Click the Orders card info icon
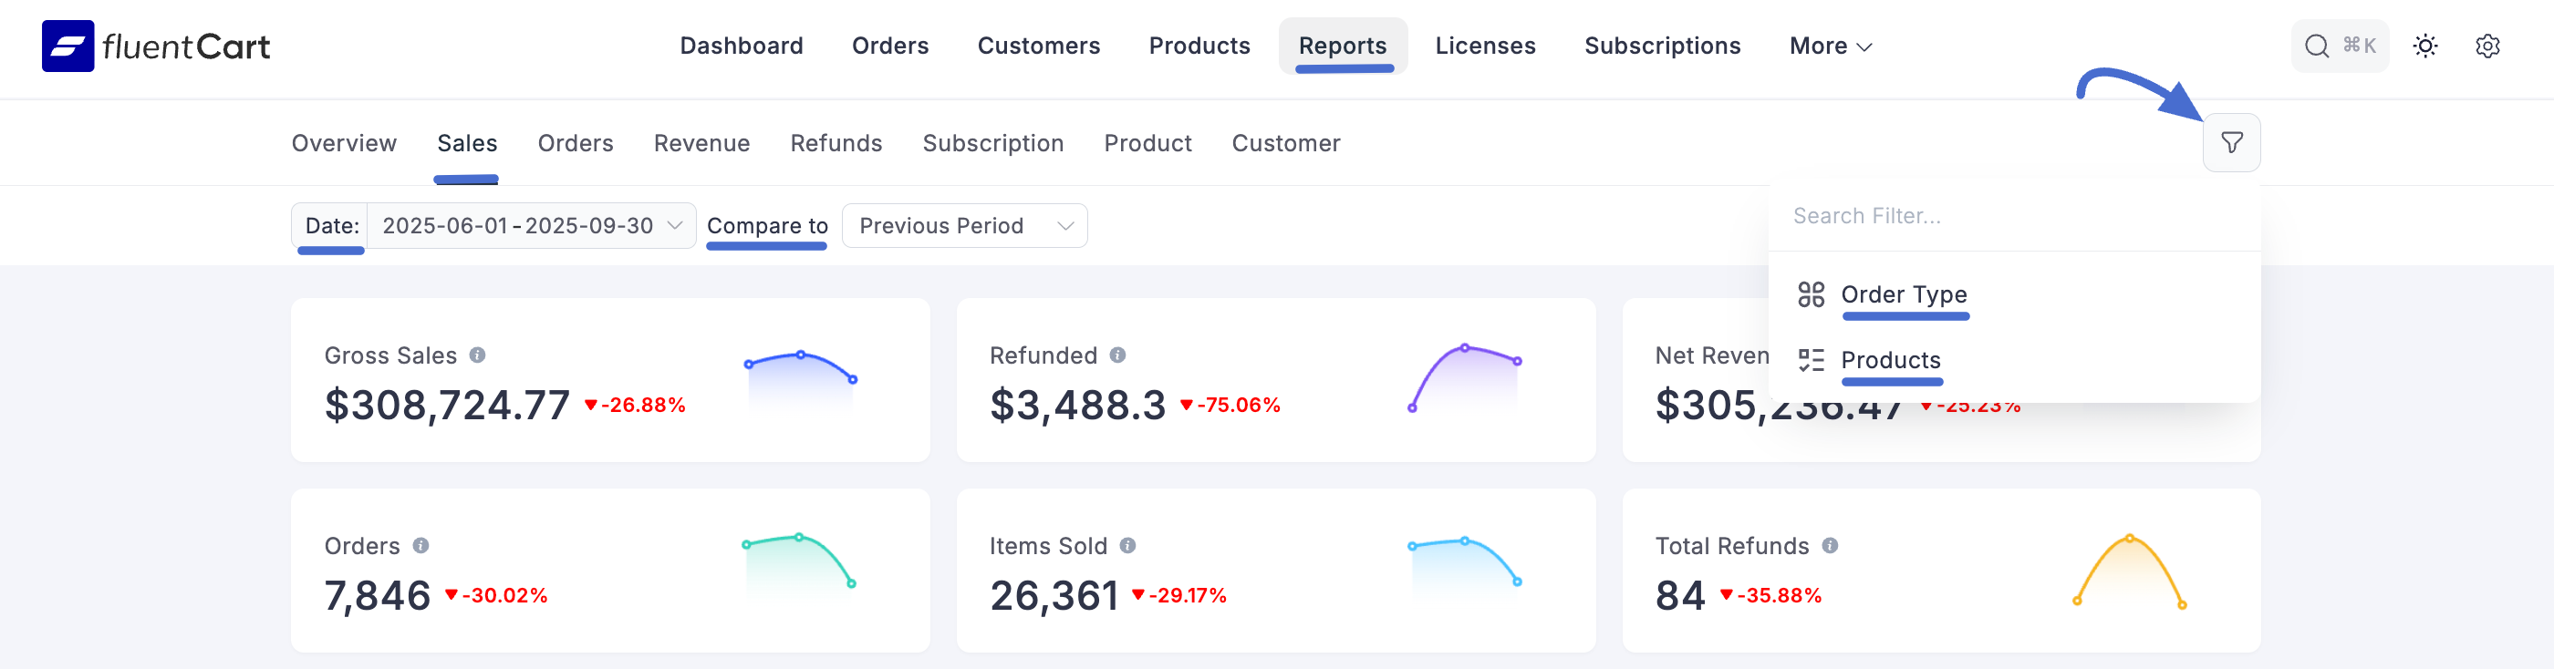The height and width of the screenshot is (669, 2554). (x=421, y=545)
